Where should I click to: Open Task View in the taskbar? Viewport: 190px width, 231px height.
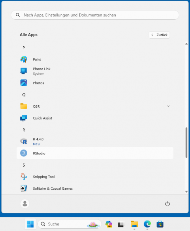(122, 224)
